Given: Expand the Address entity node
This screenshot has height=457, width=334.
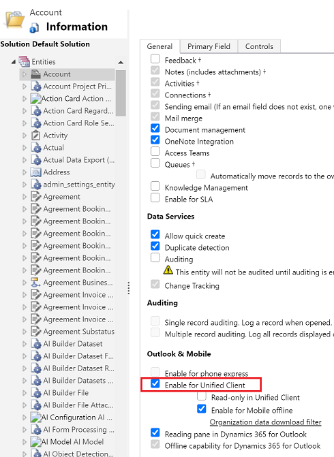Looking at the screenshot, I should coord(25,172).
